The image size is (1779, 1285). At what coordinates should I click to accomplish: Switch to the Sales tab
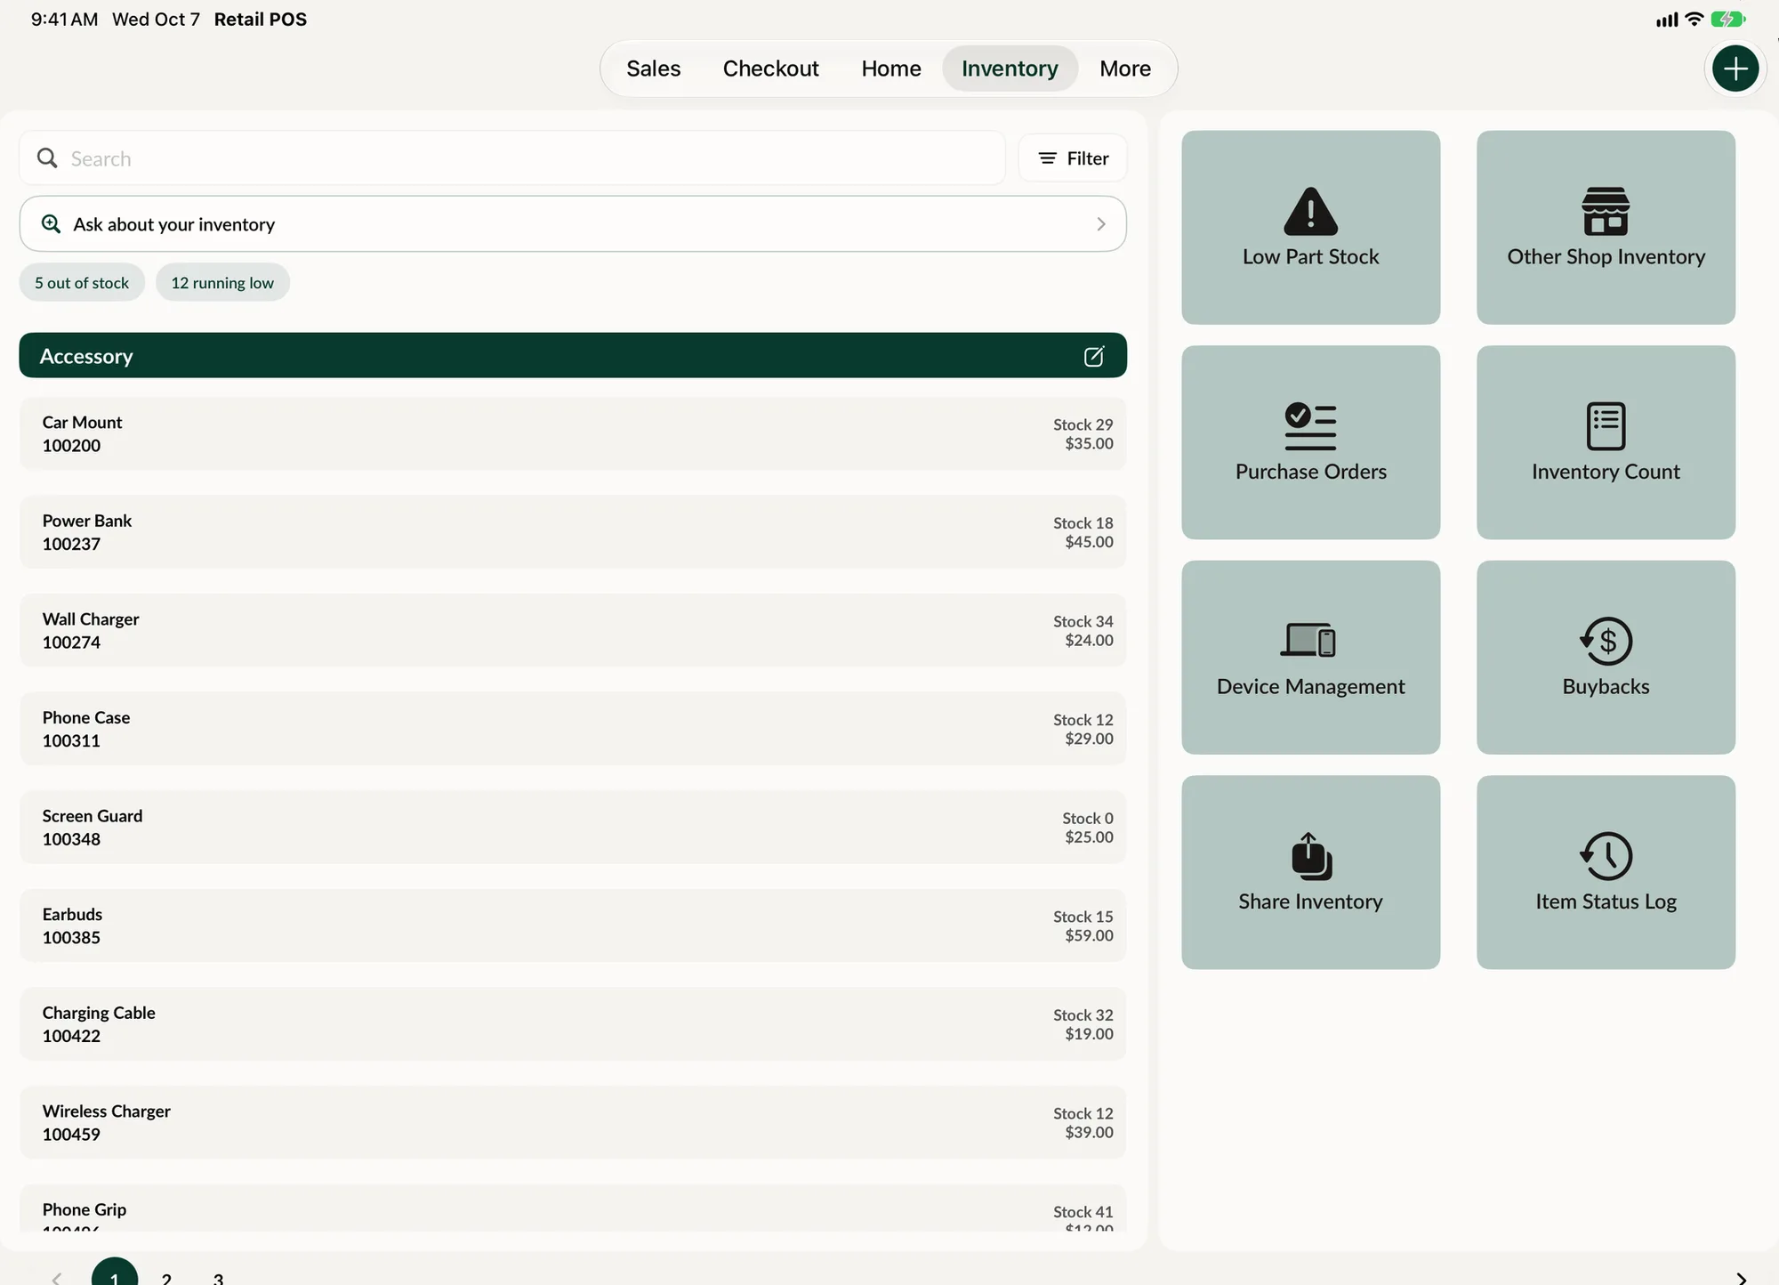pyautogui.click(x=653, y=69)
